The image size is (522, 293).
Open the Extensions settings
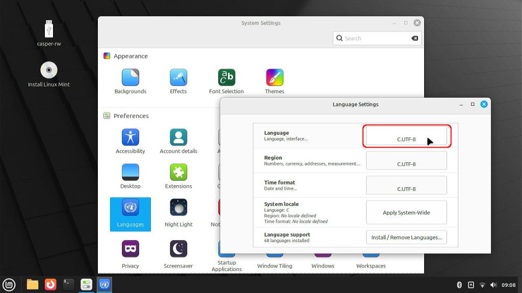(x=178, y=172)
